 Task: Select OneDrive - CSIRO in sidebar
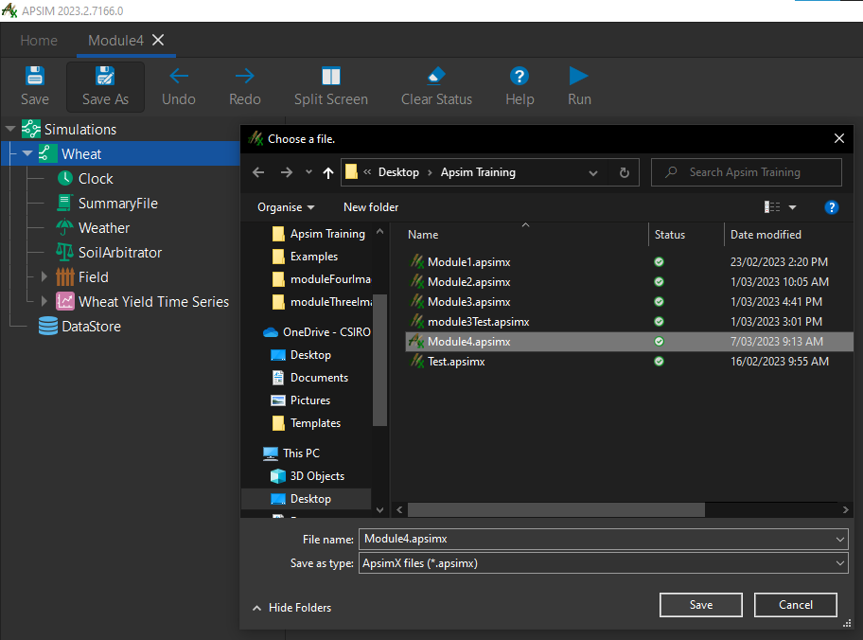point(317,332)
